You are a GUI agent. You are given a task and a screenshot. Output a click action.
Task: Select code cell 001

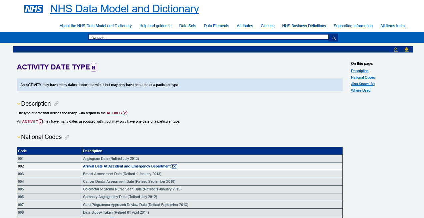[x=49, y=159]
